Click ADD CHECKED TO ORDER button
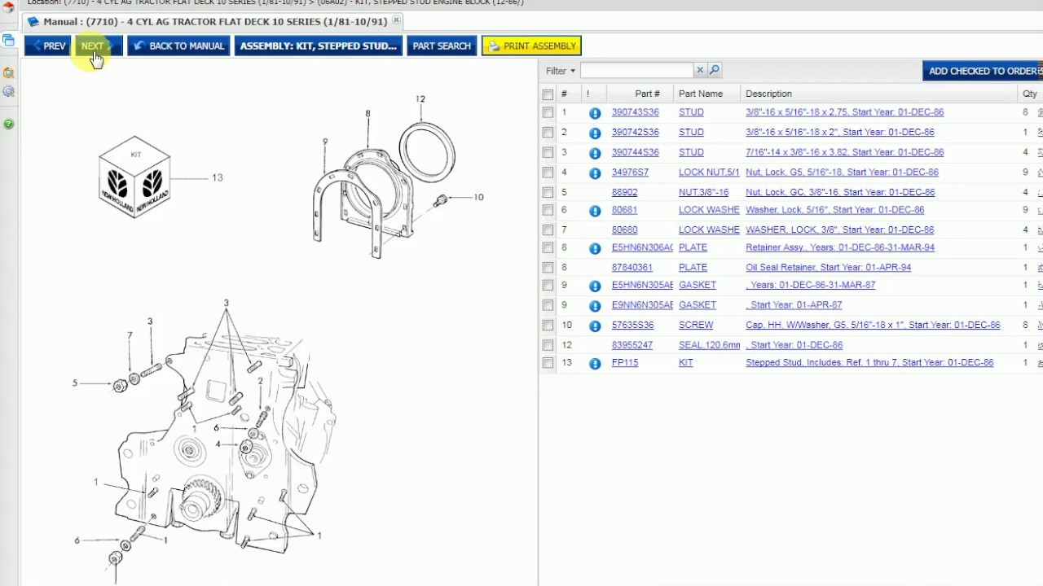1043x586 pixels. pos(983,71)
